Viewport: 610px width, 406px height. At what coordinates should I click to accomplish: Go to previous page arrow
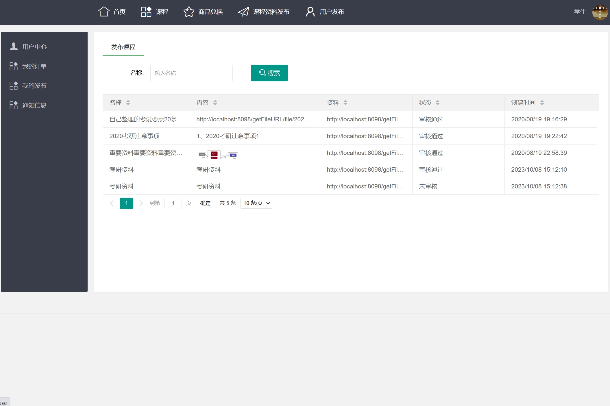pos(112,203)
